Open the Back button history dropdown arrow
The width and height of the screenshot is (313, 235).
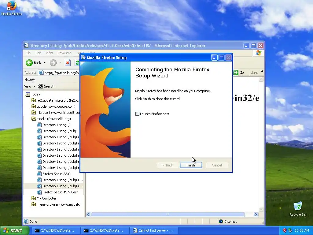pos(45,63)
